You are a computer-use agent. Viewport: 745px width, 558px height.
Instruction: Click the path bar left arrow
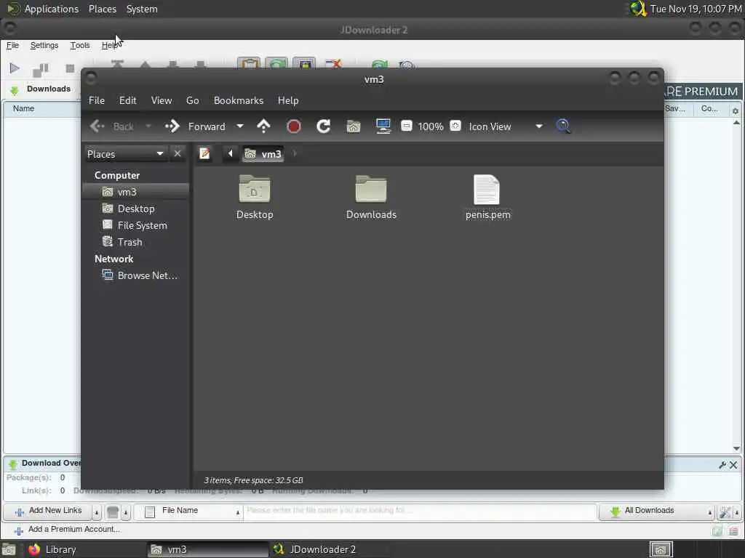click(x=231, y=154)
